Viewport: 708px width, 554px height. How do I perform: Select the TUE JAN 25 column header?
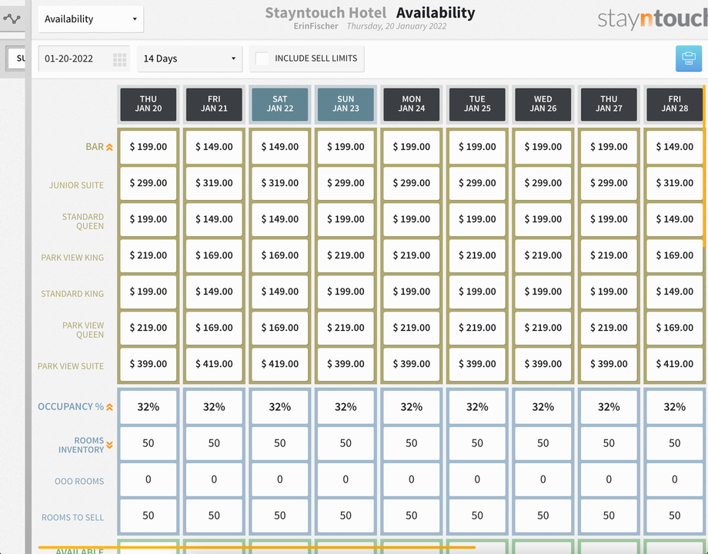pos(477,104)
